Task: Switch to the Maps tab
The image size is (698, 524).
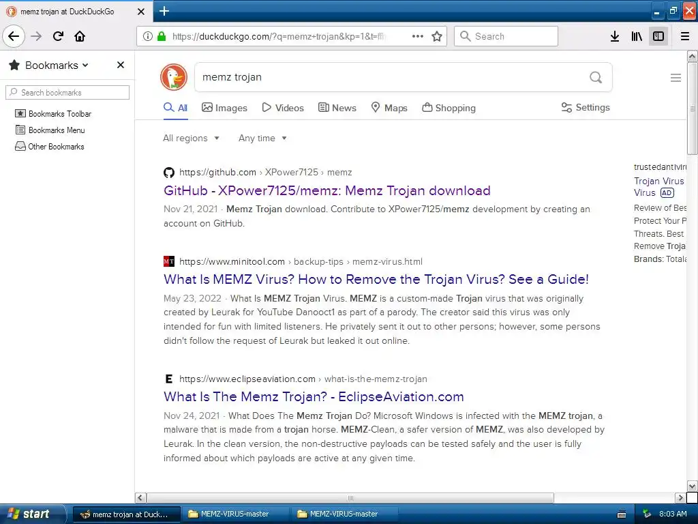Action: click(x=389, y=108)
